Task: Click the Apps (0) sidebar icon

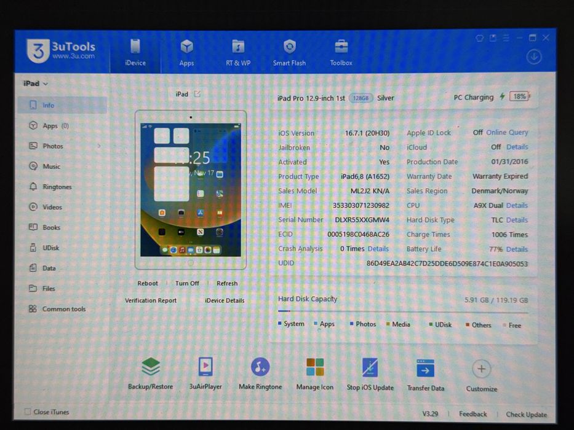Action: (33, 126)
